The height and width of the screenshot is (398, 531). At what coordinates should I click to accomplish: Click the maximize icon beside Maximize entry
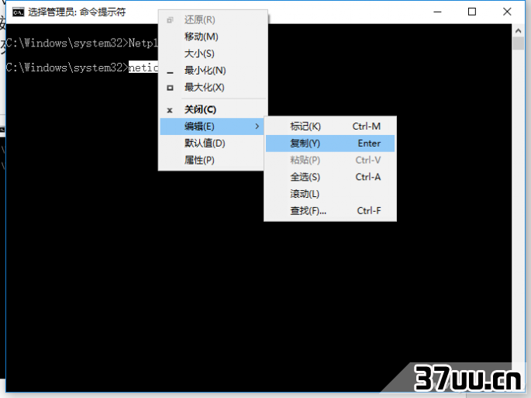(170, 88)
